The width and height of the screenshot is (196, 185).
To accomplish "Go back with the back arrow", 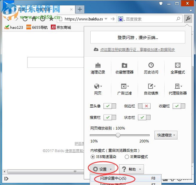I will [8, 19].
